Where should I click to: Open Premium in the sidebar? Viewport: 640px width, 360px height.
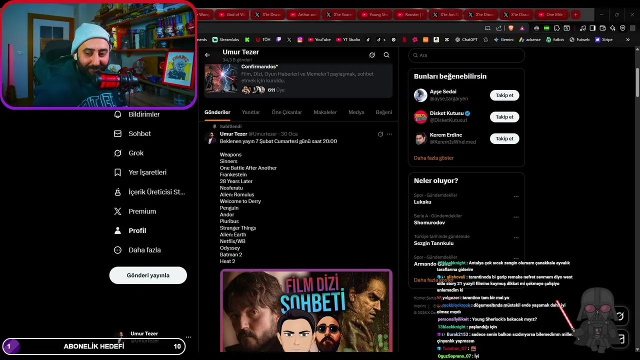coord(135,211)
